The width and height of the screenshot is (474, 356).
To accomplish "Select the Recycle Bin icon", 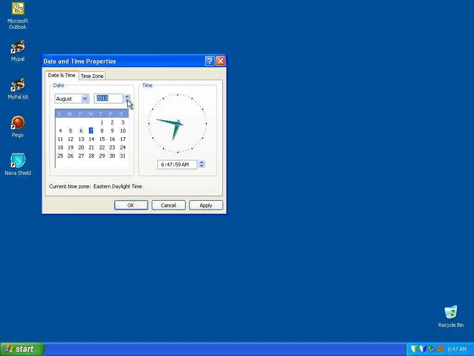I will (x=451, y=317).
